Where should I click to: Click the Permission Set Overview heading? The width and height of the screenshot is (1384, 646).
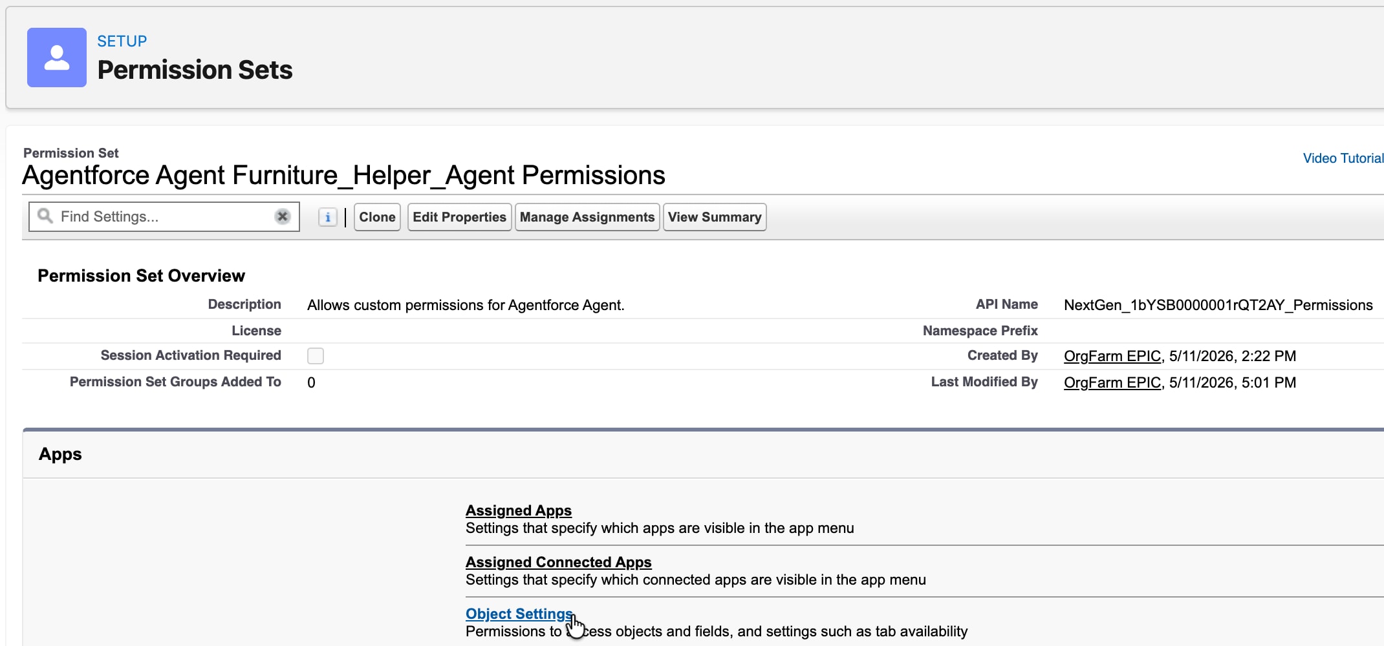coord(141,276)
